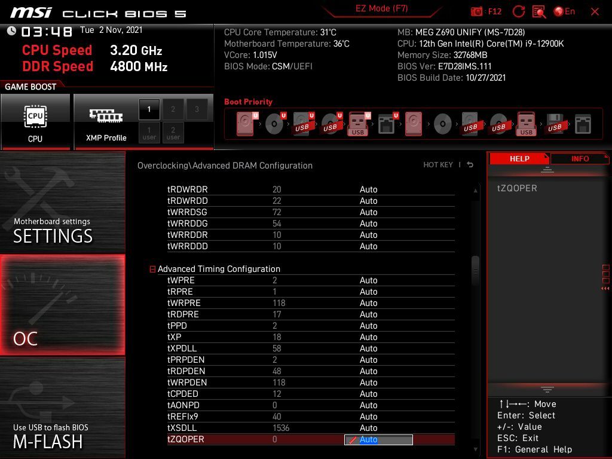Select XMP profile 1
The width and height of the screenshot is (612, 459).
tap(149, 109)
